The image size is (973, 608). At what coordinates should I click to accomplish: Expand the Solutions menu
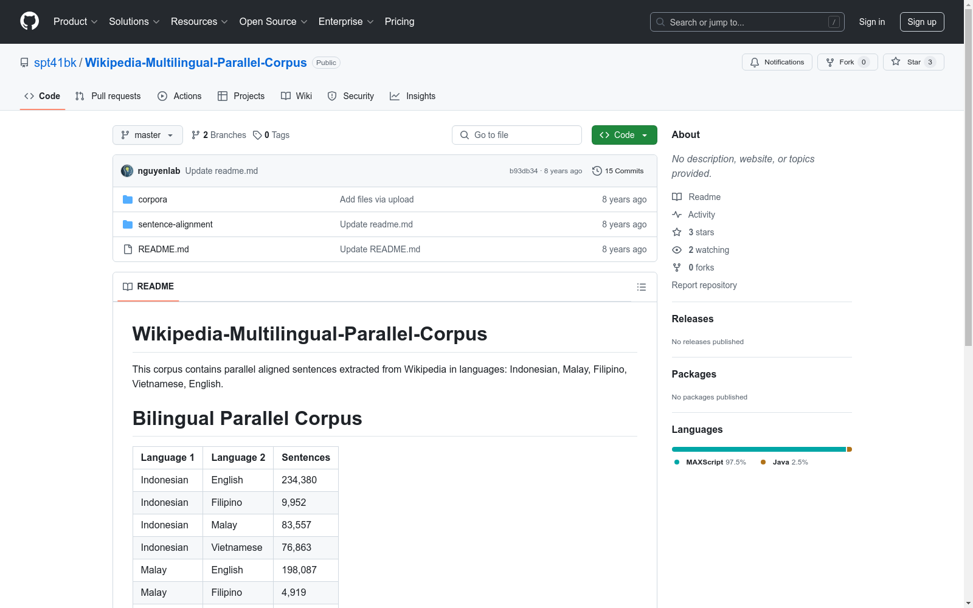pyautogui.click(x=134, y=21)
